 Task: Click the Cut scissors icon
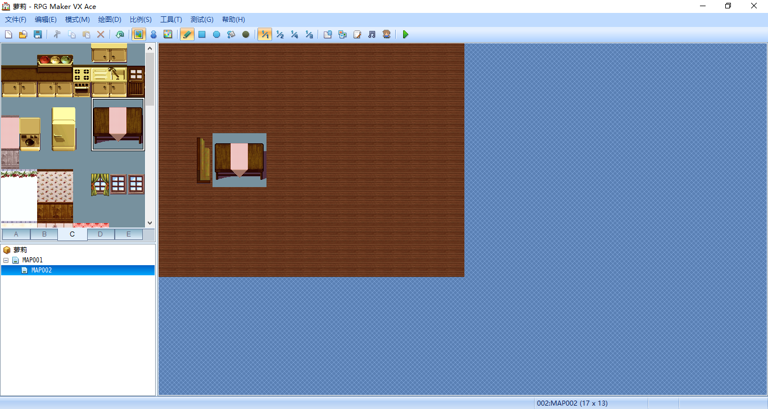tap(57, 34)
